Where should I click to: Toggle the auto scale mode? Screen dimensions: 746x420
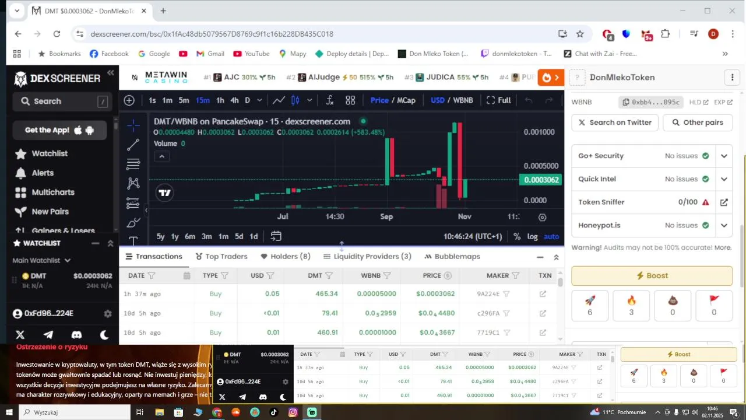pyautogui.click(x=551, y=236)
